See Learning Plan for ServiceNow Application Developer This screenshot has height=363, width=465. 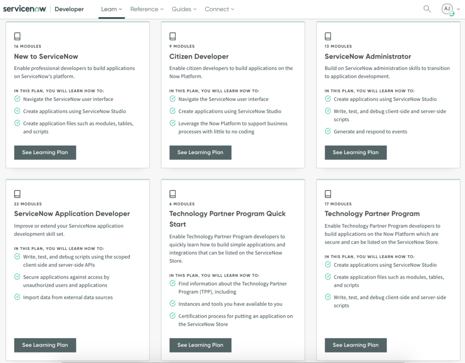[x=45, y=345]
